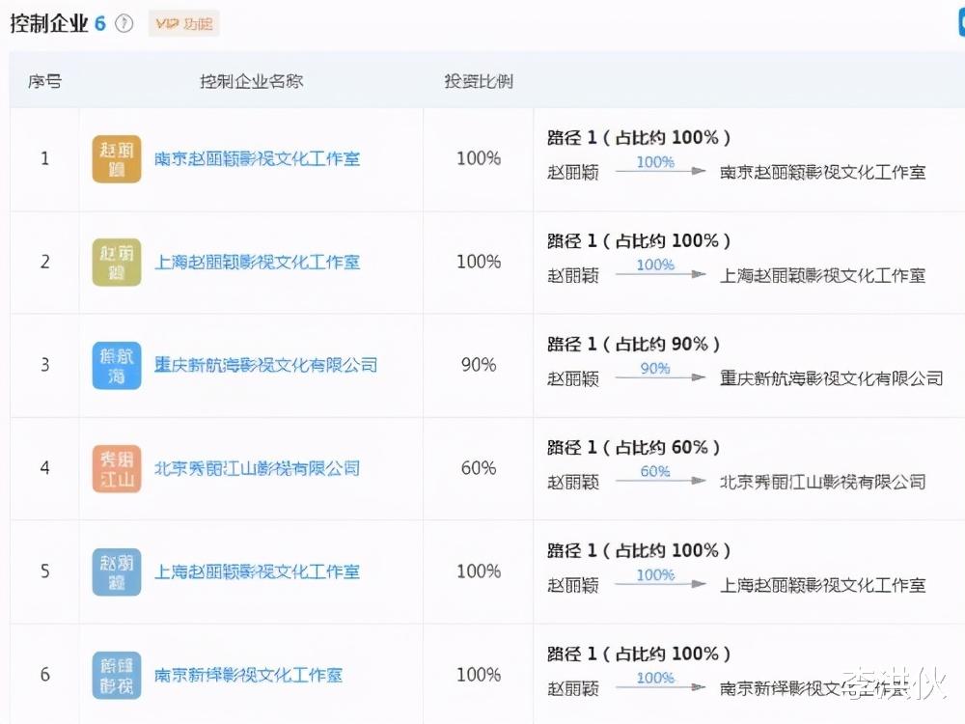Click the 投资比例 column header

(x=477, y=81)
